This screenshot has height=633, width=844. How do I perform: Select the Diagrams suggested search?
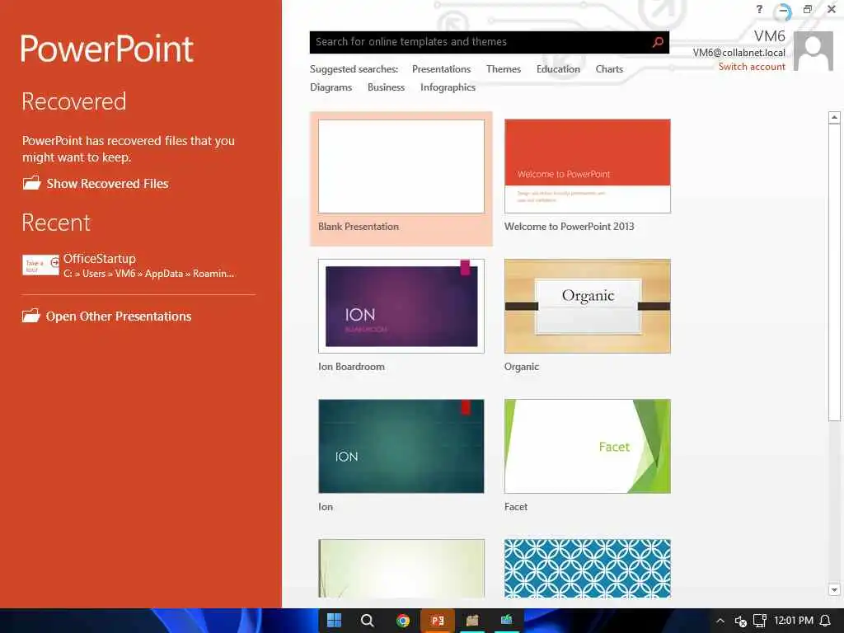(331, 87)
